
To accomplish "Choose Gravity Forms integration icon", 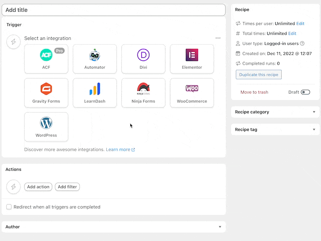I will point(46,89).
